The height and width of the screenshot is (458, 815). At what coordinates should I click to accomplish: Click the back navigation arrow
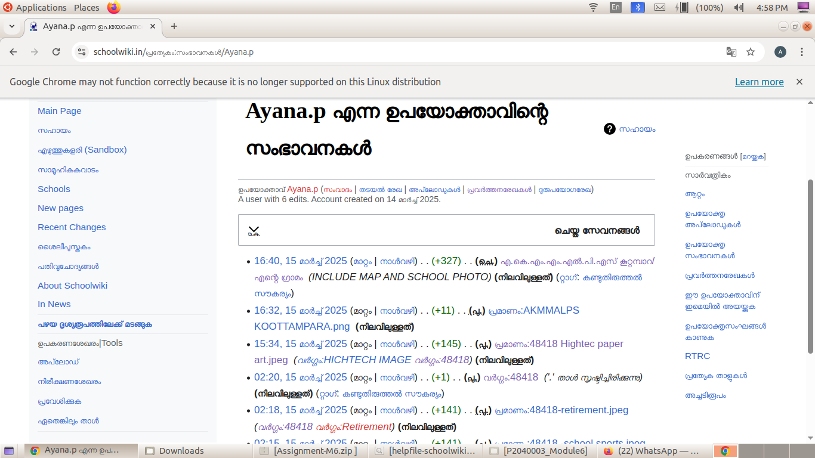pyautogui.click(x=13, y=52)
